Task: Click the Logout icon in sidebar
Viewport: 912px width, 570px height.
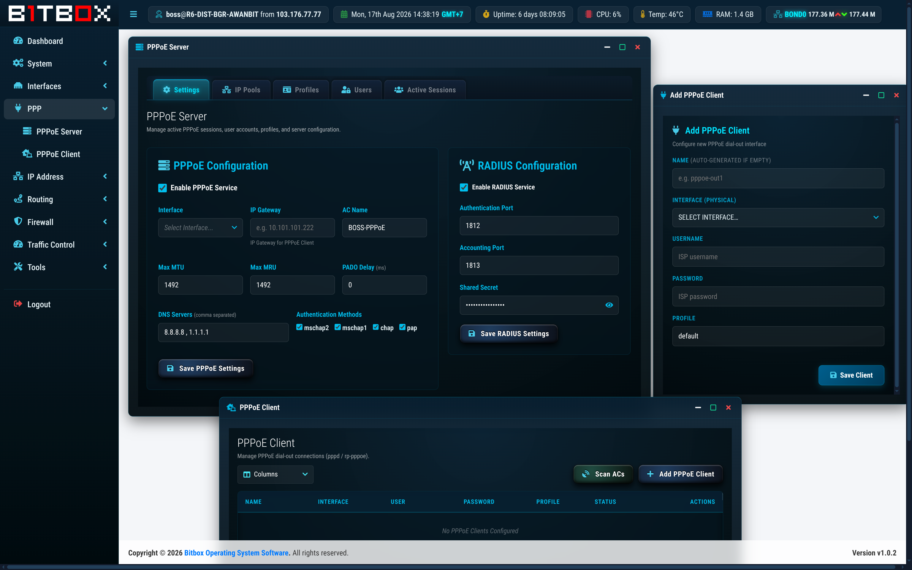Action: (18, 304)
